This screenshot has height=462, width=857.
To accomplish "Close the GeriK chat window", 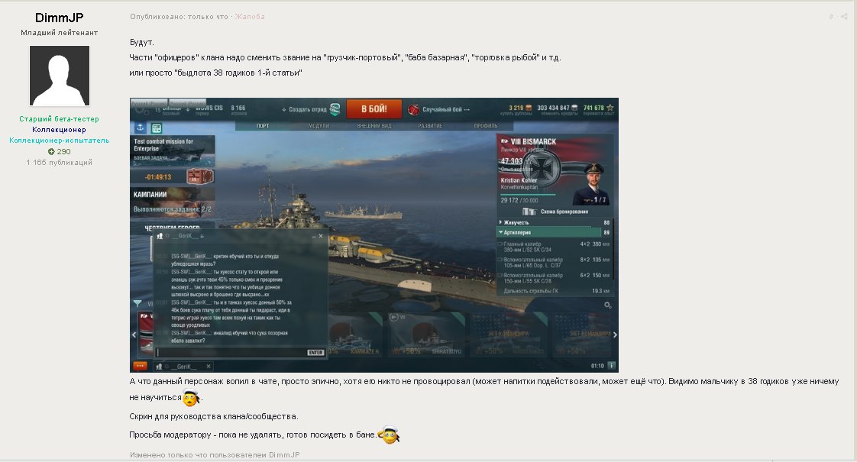I will (x=320, y=236).
